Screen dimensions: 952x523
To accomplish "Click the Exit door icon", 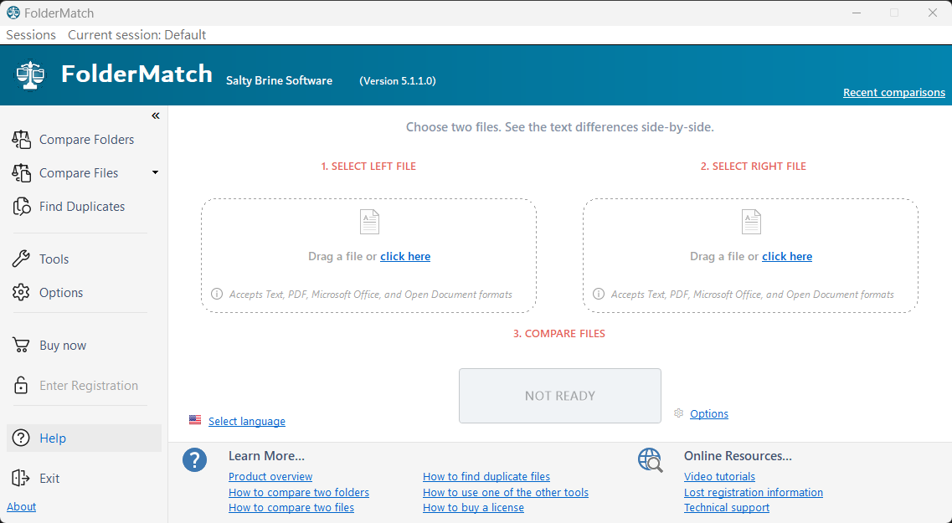I will [x=21, y=478].
